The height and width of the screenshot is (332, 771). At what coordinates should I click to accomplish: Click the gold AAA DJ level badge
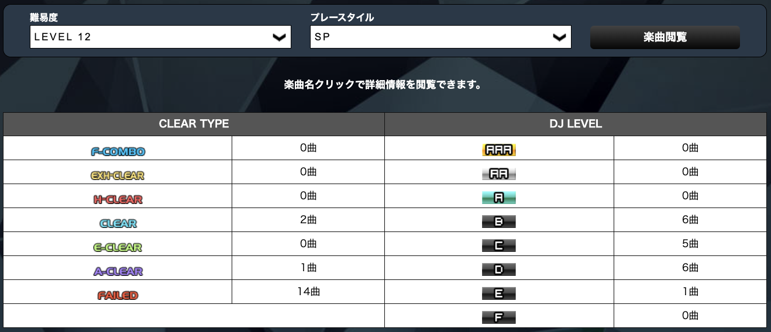[x=499, y=150]
